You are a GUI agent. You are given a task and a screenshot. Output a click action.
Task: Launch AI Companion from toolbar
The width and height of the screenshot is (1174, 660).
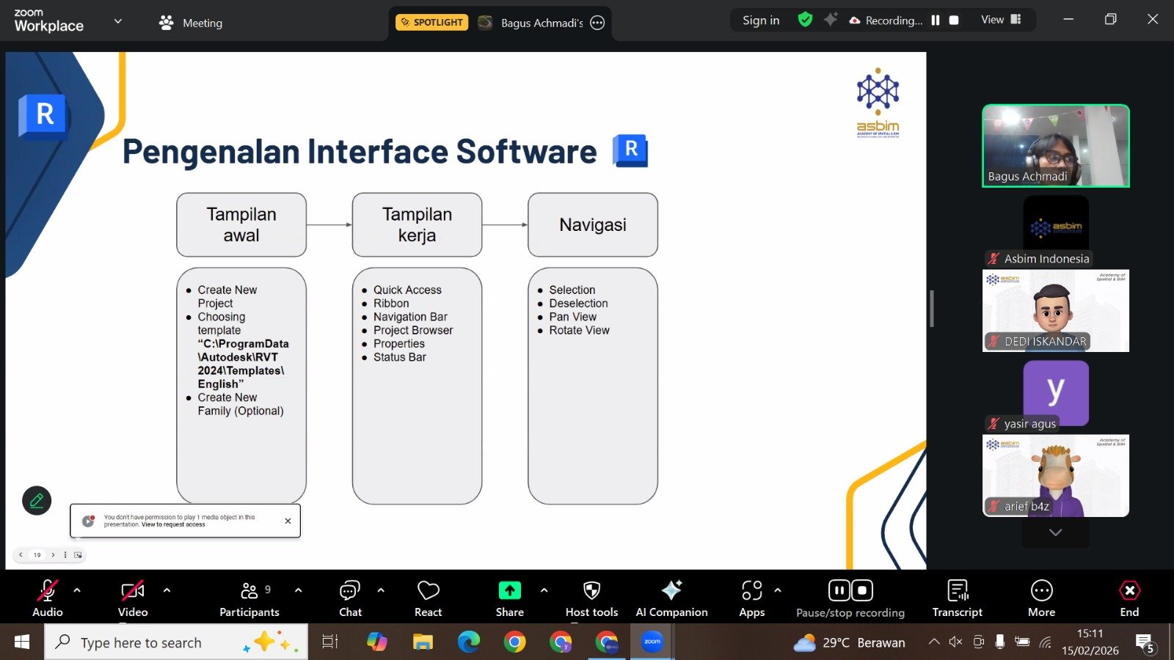coord(671,598)
